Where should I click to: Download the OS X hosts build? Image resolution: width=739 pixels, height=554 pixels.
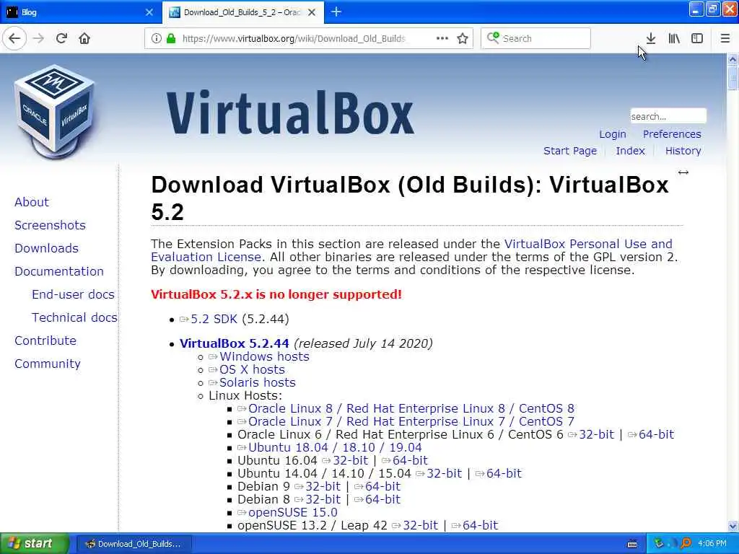coord(252,369)
